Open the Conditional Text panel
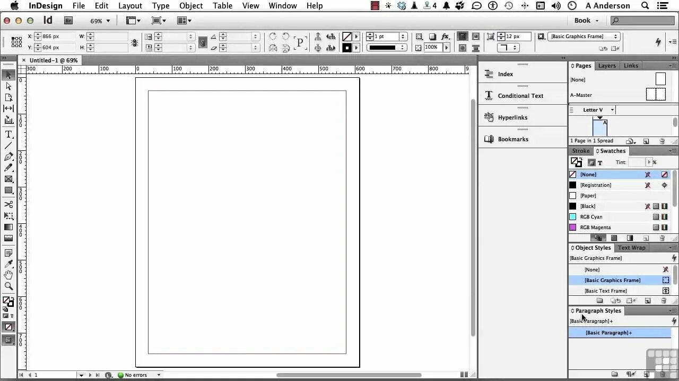Viewport: 679px width, 381px height. [520, 96]
